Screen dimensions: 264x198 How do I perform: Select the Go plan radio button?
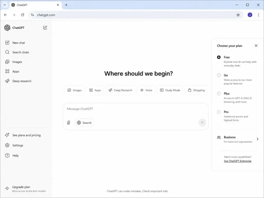point(219,75)
